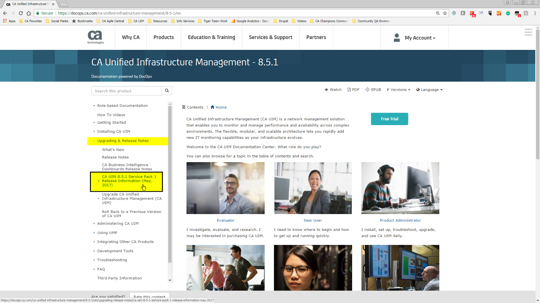This screenshot has width=540, height=303.
Task: Click the orange chart extension icon
Action: coord(499,13)
